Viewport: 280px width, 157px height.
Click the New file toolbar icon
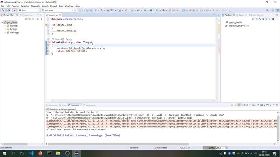tap(81, 10)
